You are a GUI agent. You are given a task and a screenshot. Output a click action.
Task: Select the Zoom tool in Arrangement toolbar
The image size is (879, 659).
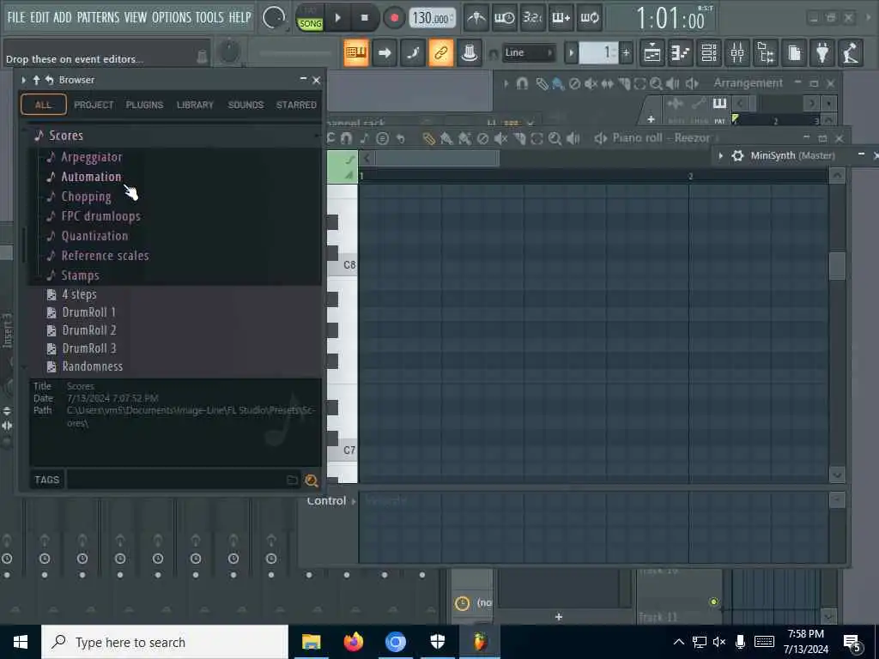tap(656, 84)
